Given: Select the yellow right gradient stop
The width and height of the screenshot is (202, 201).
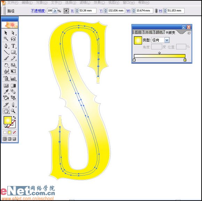Looking at the screenshot, I should 185,60.
